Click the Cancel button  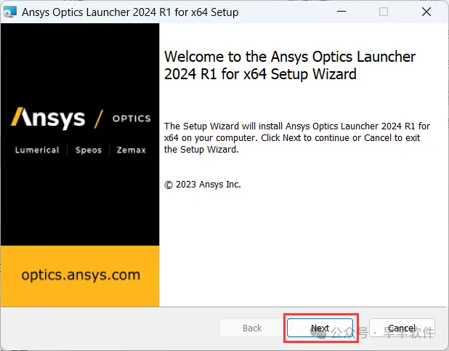click(x=402, y=328)
